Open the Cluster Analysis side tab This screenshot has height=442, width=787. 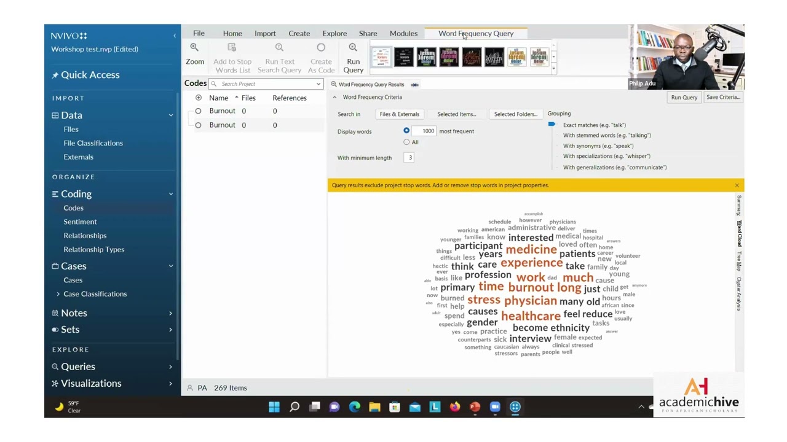click(x=739, y=293)
